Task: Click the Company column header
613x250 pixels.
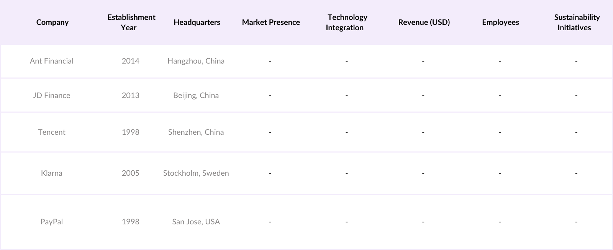Action: click(52, 22)
